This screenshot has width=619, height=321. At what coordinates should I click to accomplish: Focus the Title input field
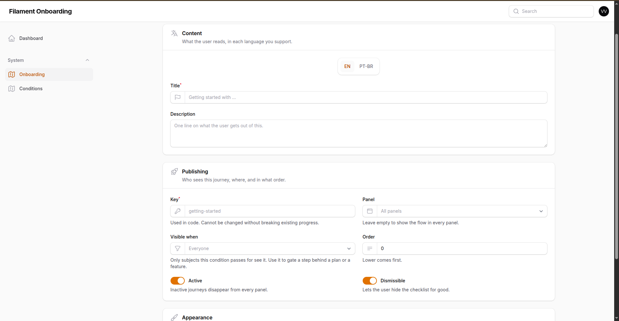pos(366,97)
